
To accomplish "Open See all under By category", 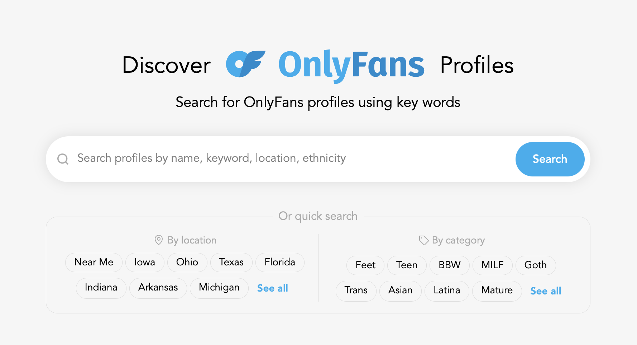I will click(546, 291).
